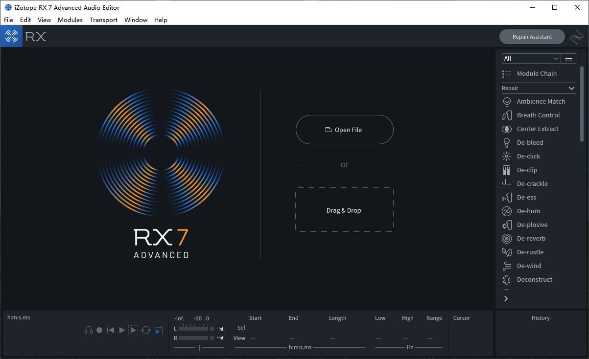Open the De-ess module

coord(526,197)
